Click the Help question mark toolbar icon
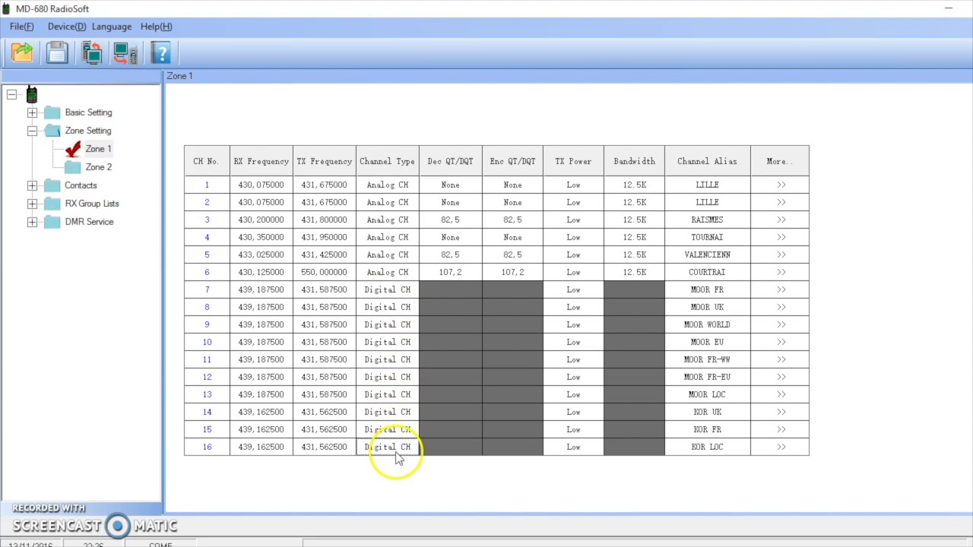 click(160, 52)
